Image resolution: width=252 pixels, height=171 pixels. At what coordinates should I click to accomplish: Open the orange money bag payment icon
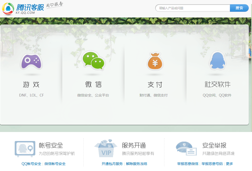coord(155,61)
